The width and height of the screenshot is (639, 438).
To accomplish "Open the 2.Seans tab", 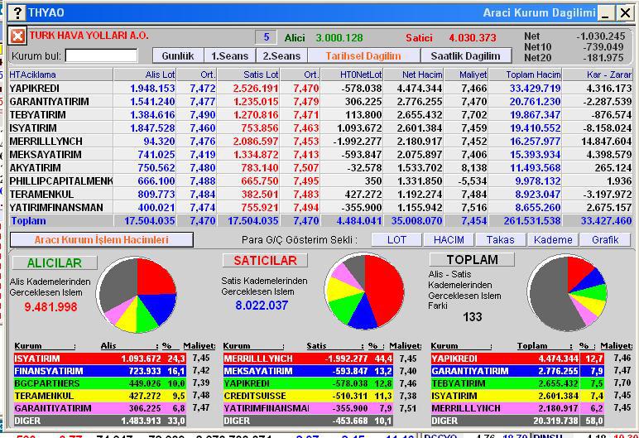I will [x=281, y=55].
